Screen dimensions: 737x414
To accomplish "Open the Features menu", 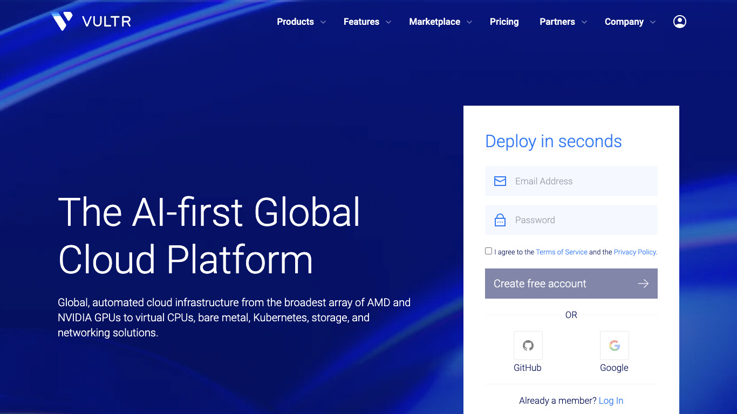I will (x=361, y=22).
